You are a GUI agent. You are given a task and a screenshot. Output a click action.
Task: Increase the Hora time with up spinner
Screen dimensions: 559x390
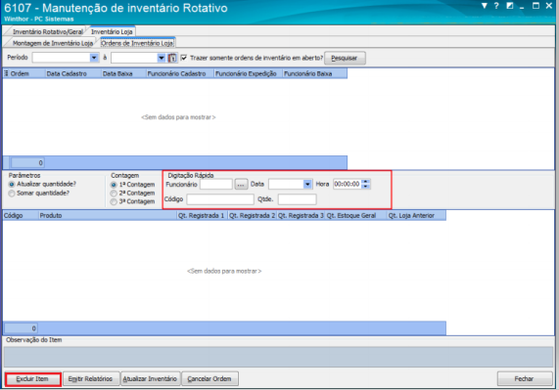[x=365, y=182]
